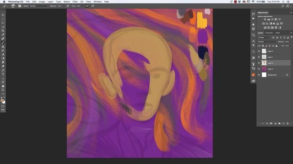Viewport: 293px width, 164px height.
Task: Hide Layer 4 with its eye icon
Action: click(259, 63)
